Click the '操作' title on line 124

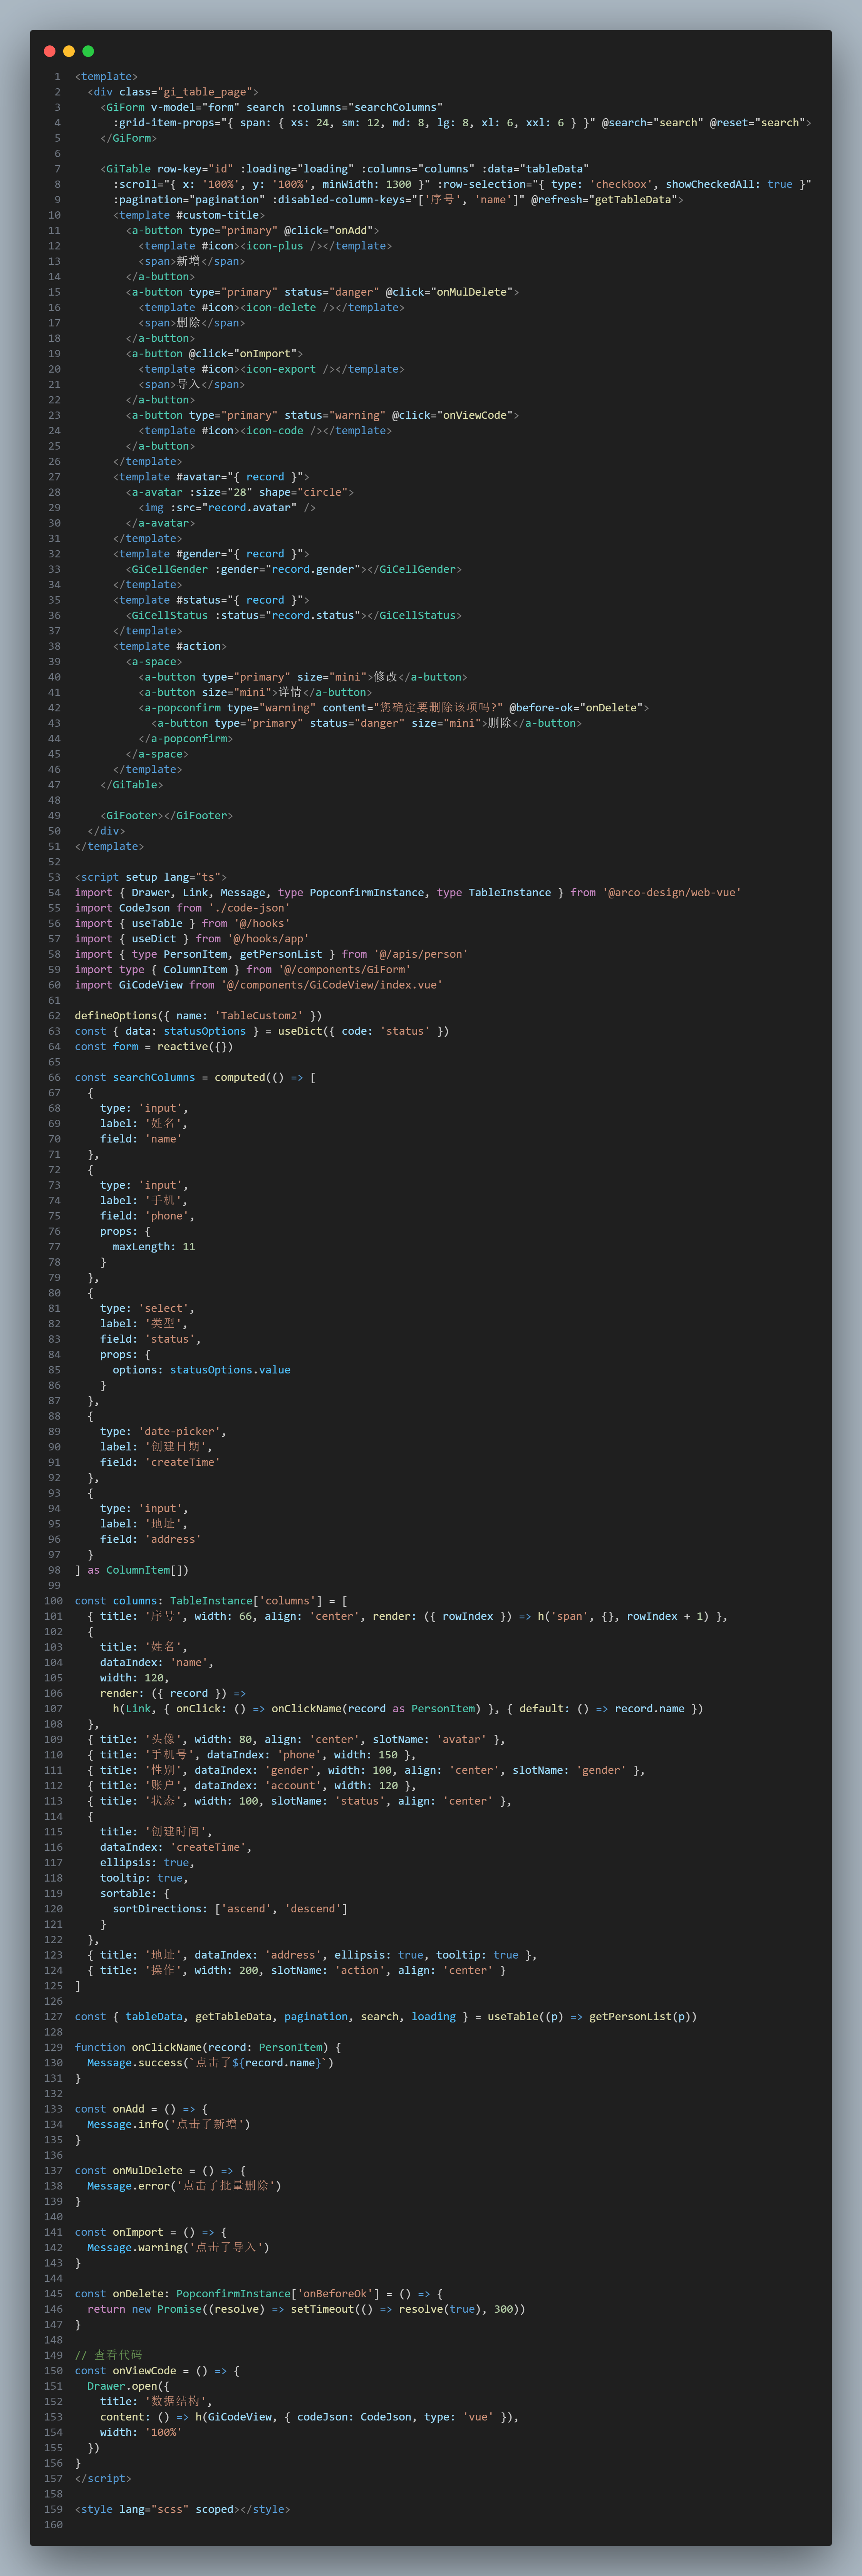(x=163, y=1971)
